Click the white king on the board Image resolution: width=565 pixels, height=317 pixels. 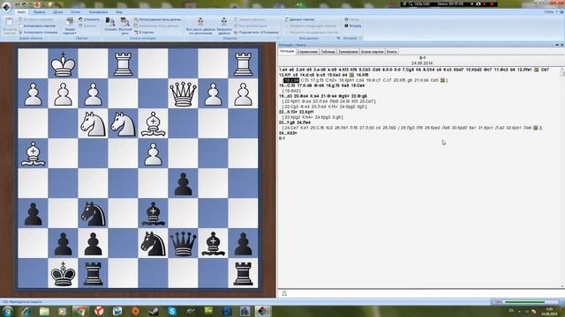point(63,63)
